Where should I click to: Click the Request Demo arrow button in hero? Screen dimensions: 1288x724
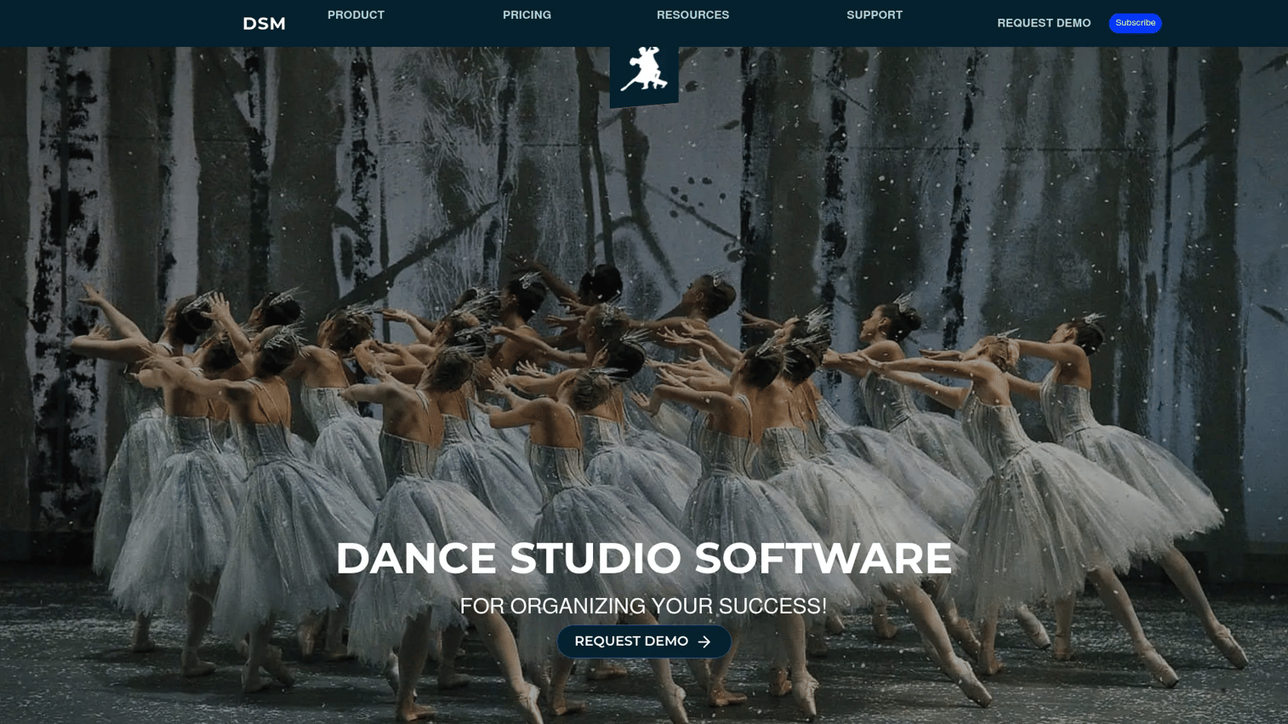tap(644, 641)
